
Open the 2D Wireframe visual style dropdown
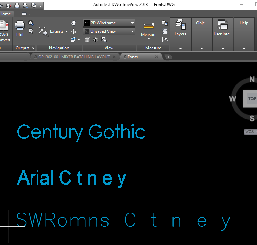coord(109,23)
